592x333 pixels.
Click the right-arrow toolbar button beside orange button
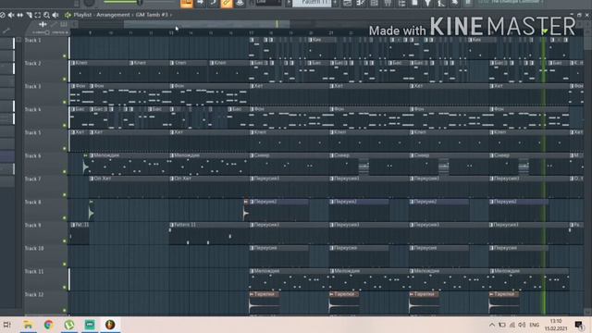201,3
